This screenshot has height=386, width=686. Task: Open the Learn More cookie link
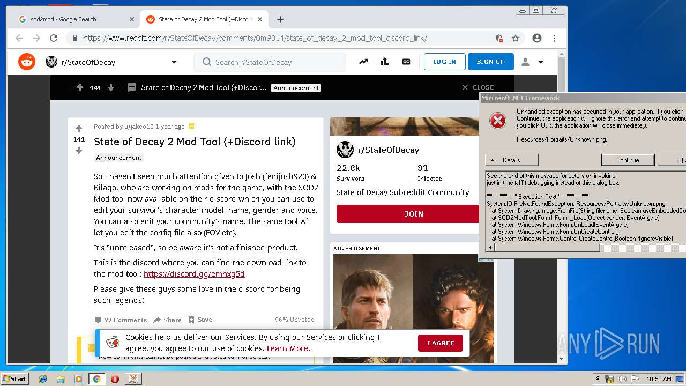click(x=287, y=348)
